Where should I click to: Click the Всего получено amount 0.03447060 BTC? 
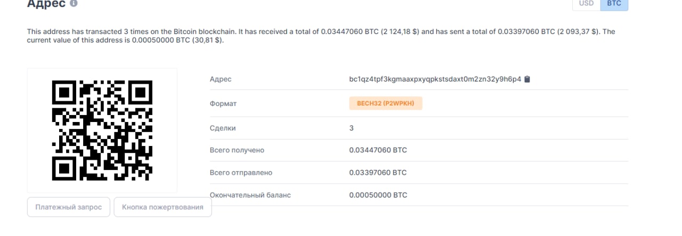pos(378,150)
